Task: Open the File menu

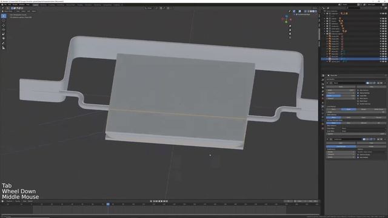Action: [x=5, y=4]
